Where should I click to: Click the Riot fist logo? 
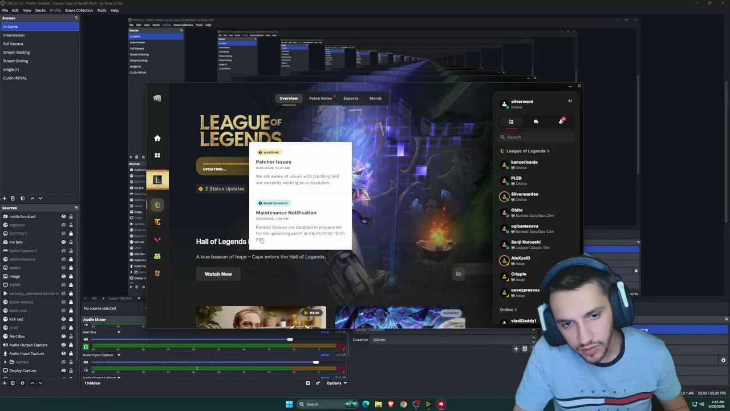pos(157,98)
